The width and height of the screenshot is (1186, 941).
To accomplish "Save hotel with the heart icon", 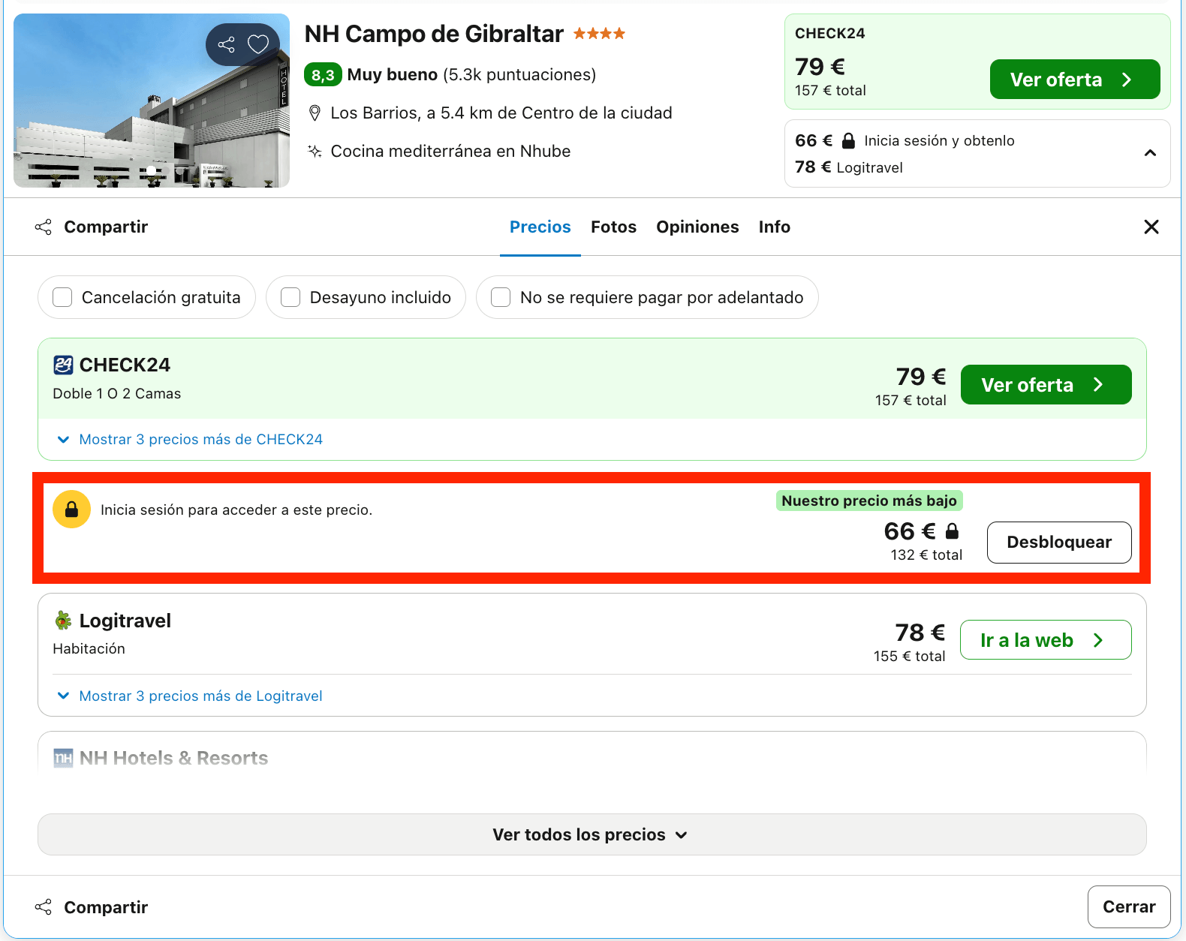I will (258, 44).
